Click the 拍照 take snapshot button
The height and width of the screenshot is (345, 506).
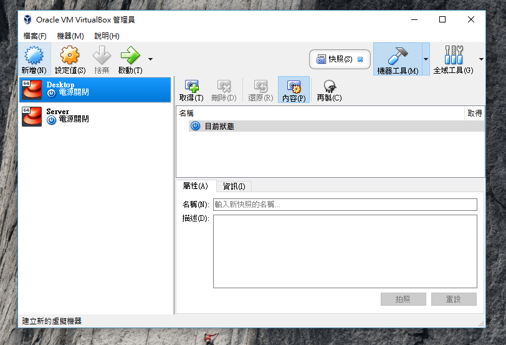[x=403, y=299]
